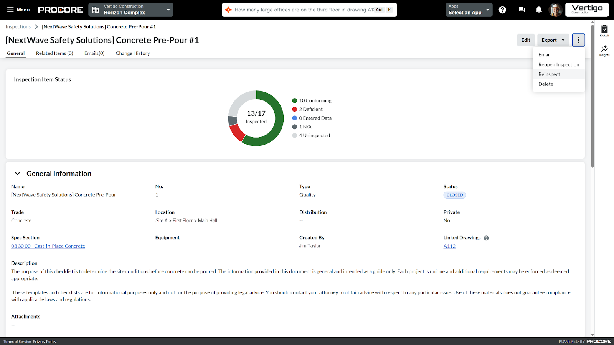Click the 'Attachments' label

pyautogui.click(x=26, y=317)
